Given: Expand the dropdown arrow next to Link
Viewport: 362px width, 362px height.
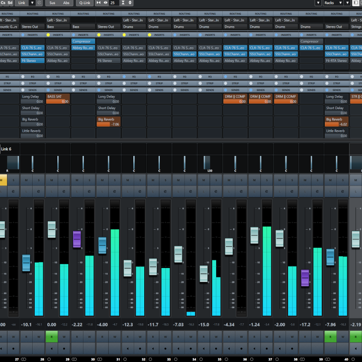Looking at the screenshot, I should coord(32,3).
